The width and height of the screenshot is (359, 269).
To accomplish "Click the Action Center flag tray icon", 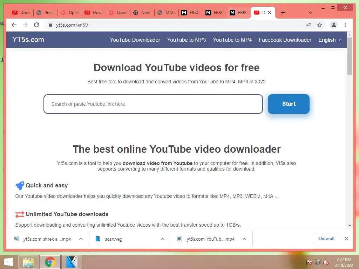I will pyautogui.click(x=309, y=262).
